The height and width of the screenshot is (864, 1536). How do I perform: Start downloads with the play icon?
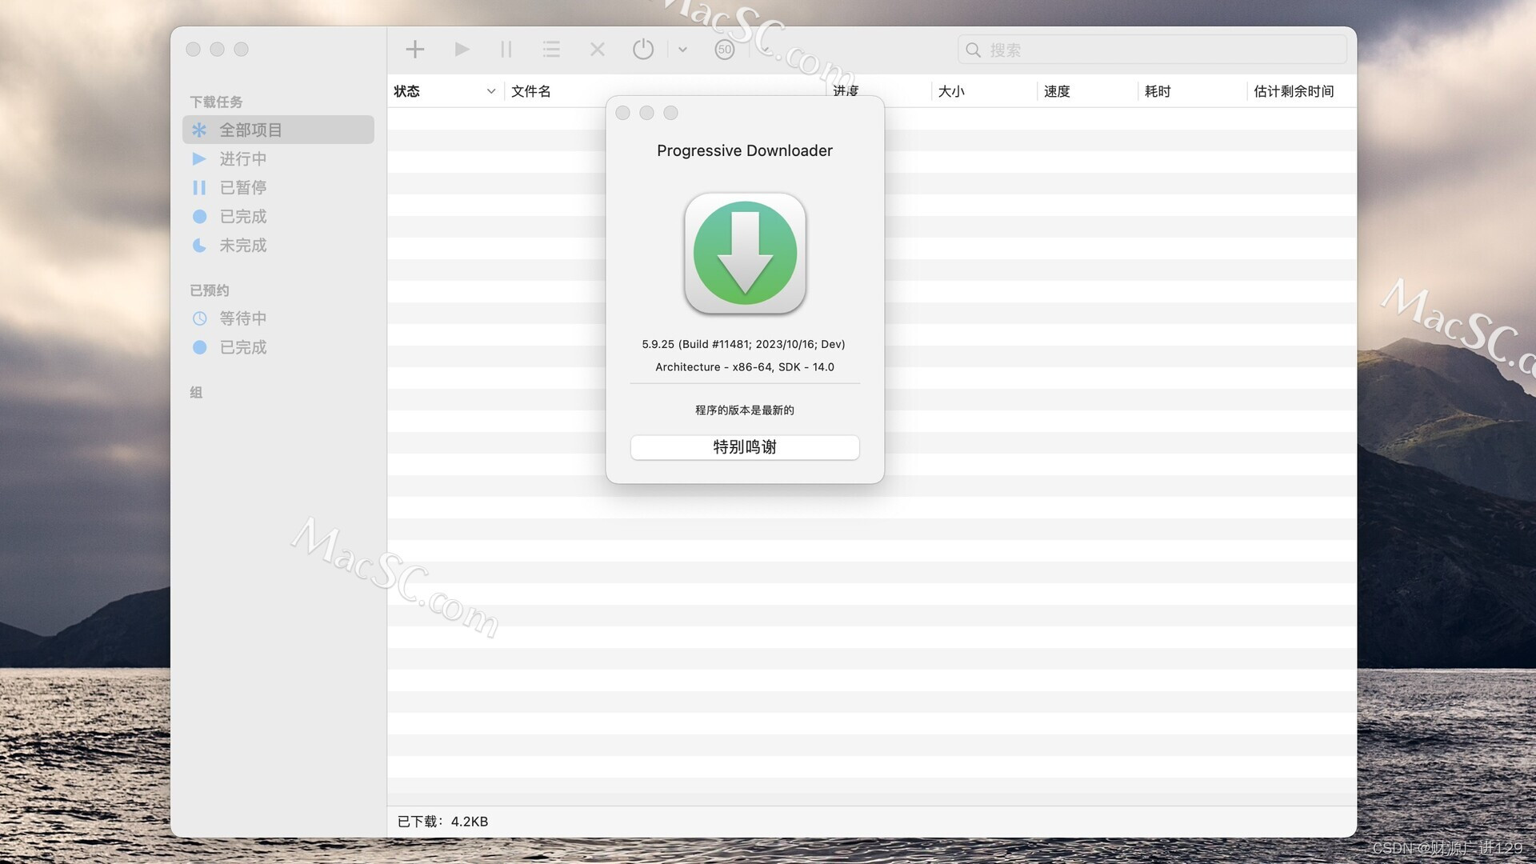point(462,50)
